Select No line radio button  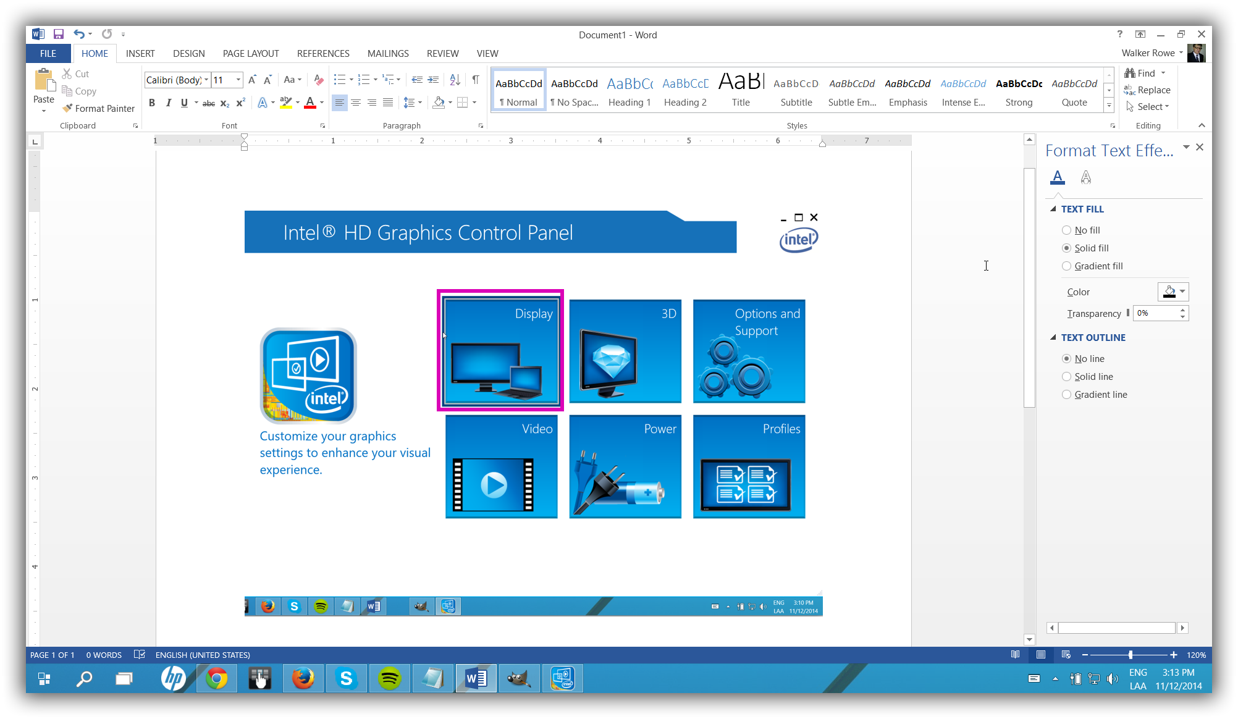1066,358
